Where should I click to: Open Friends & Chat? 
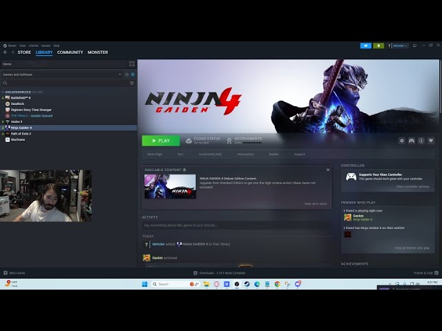[x=425, y=273]
